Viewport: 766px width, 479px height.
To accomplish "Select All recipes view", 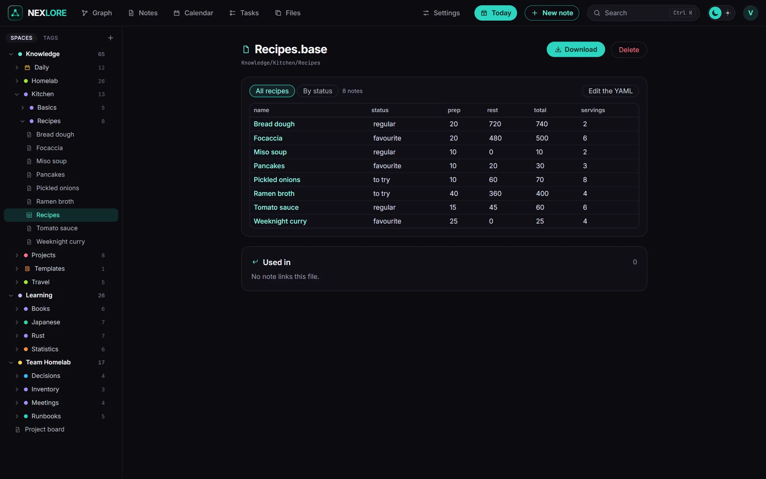I will (272, 91).
